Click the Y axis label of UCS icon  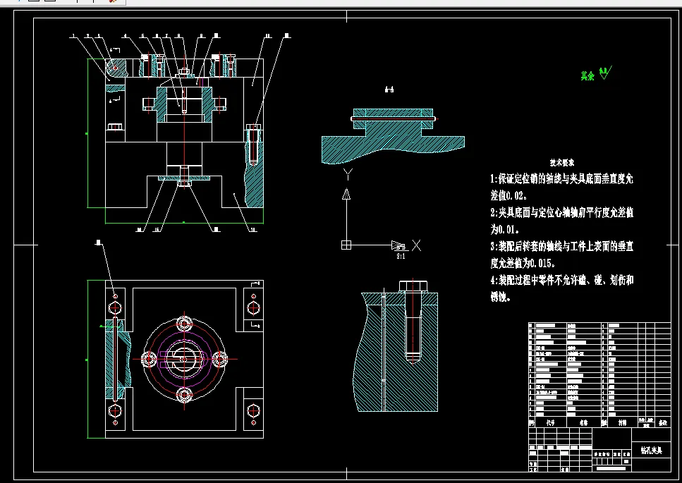348,174
